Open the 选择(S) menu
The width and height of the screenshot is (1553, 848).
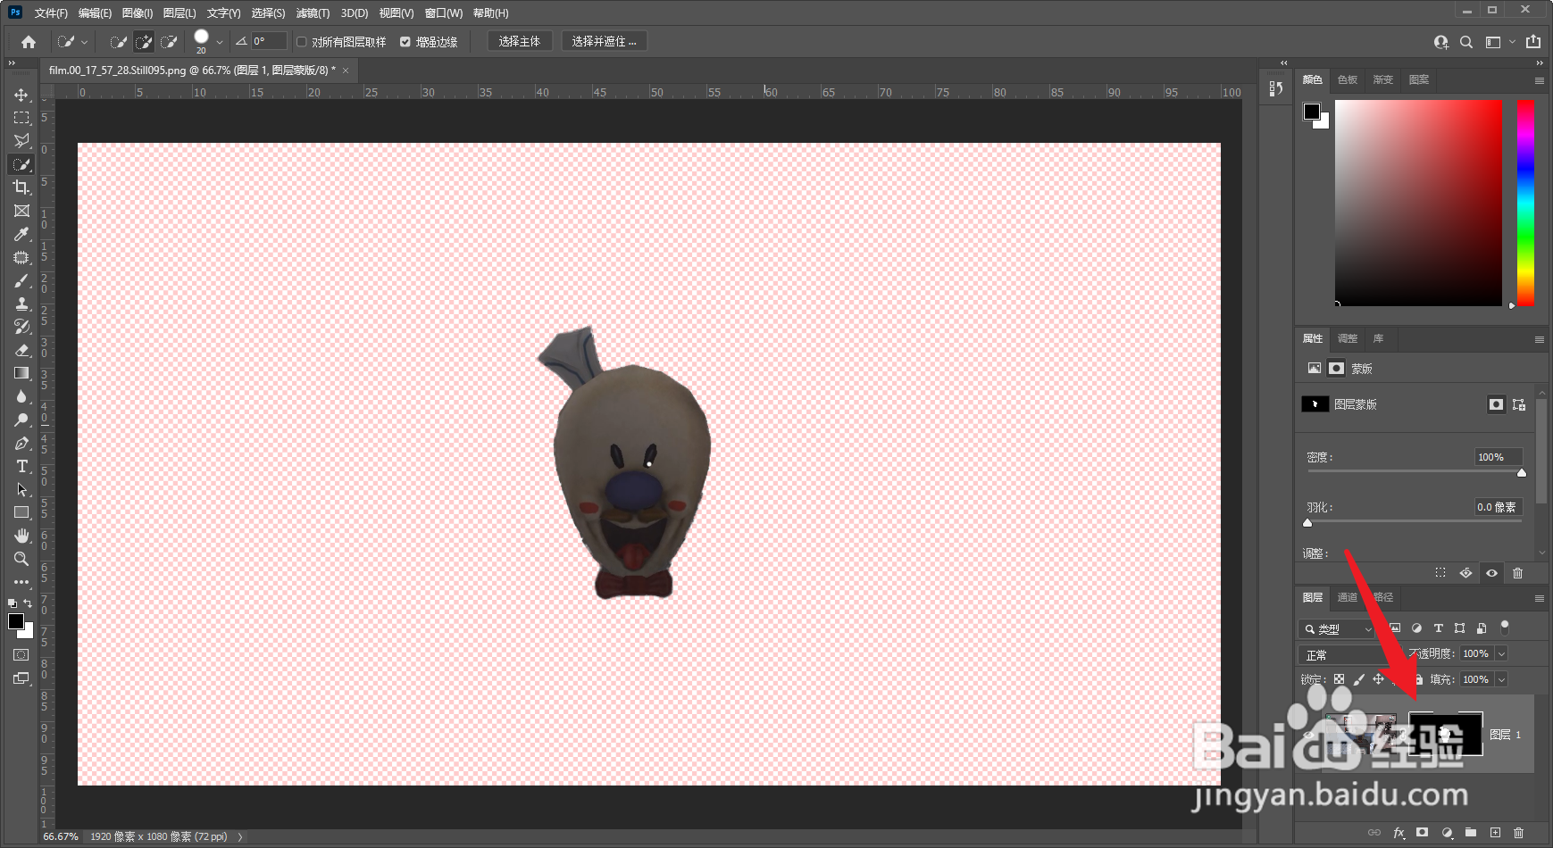(x=268, y=12)
